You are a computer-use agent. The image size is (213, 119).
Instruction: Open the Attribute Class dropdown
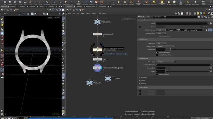(x=161, y=33)
